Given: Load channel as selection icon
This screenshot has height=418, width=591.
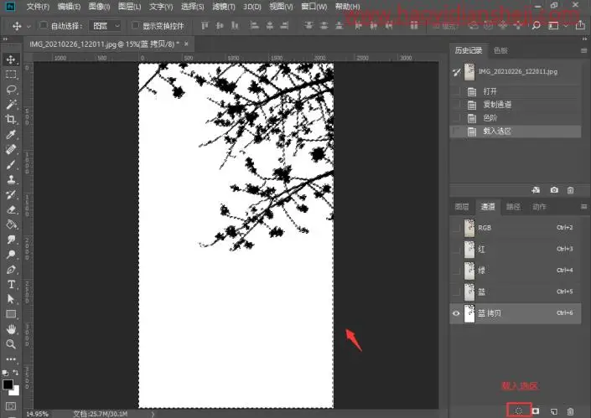Looking at the screenshot, I should tap(519, 410).
